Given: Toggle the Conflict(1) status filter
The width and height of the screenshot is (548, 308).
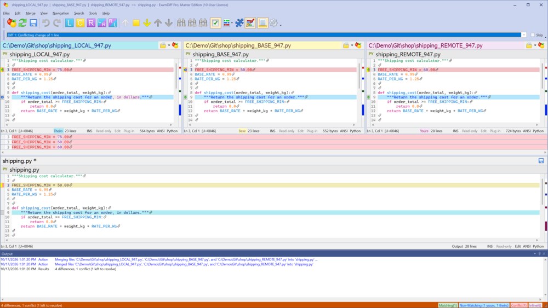Looking at the screenshot, I should (x=519, y=305).
